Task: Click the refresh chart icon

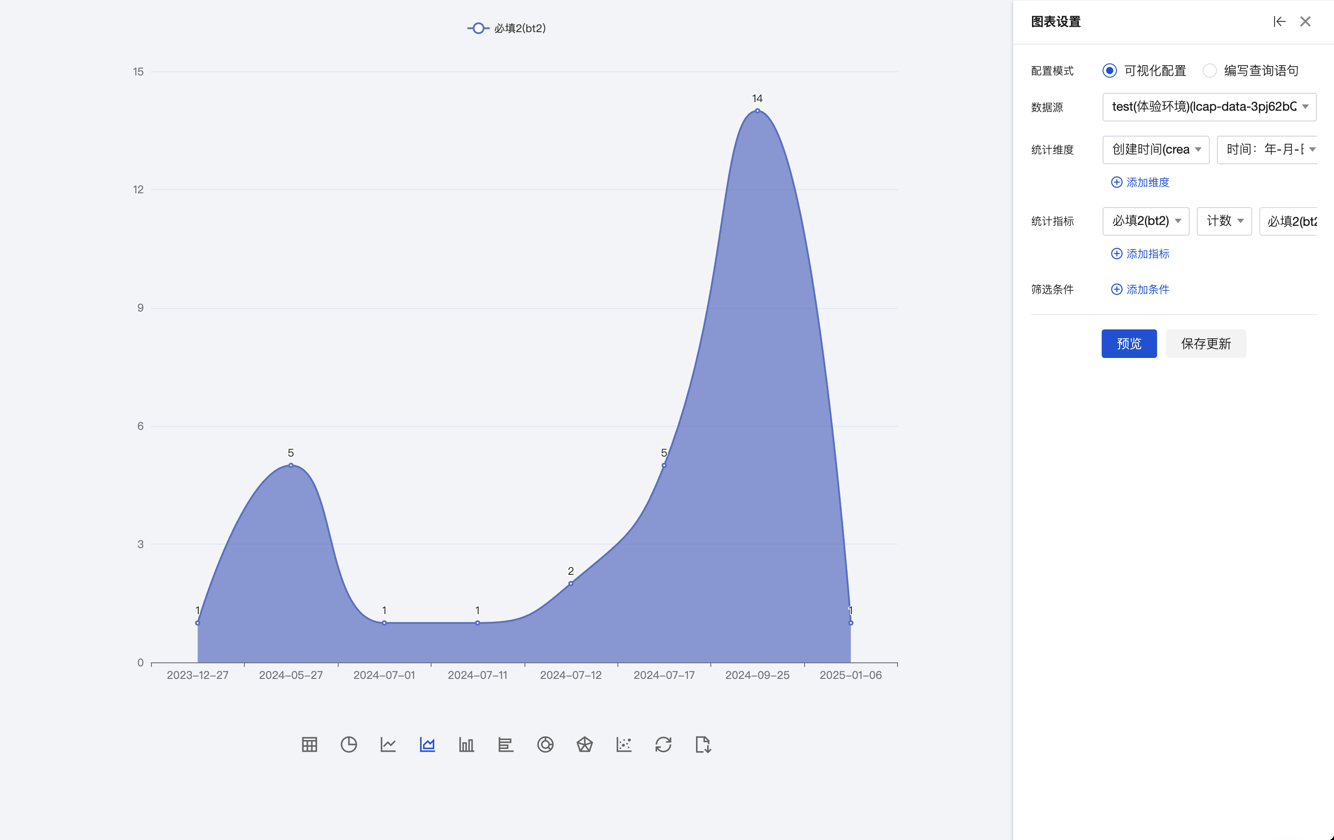Action: click(663, 744)
